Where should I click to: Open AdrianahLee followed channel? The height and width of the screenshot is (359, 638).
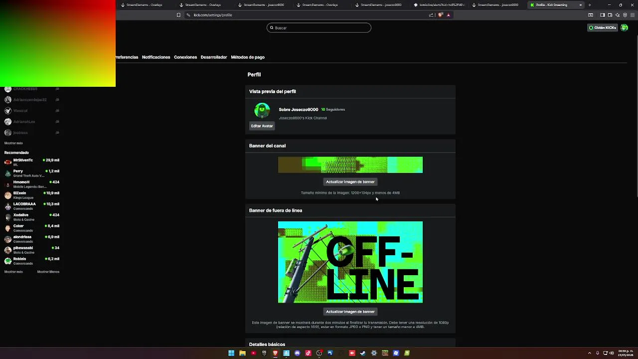click(31, 122)
